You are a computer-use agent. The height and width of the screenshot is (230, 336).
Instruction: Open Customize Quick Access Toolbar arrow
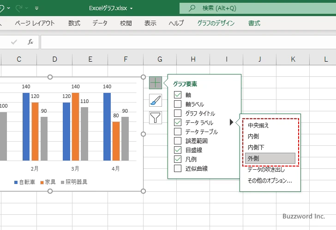coord(36,8)
